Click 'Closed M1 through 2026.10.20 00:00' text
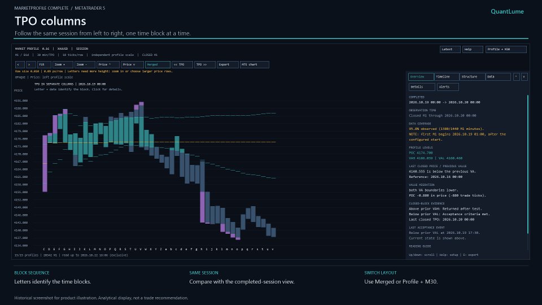The image size is (542, 305). 443,115
